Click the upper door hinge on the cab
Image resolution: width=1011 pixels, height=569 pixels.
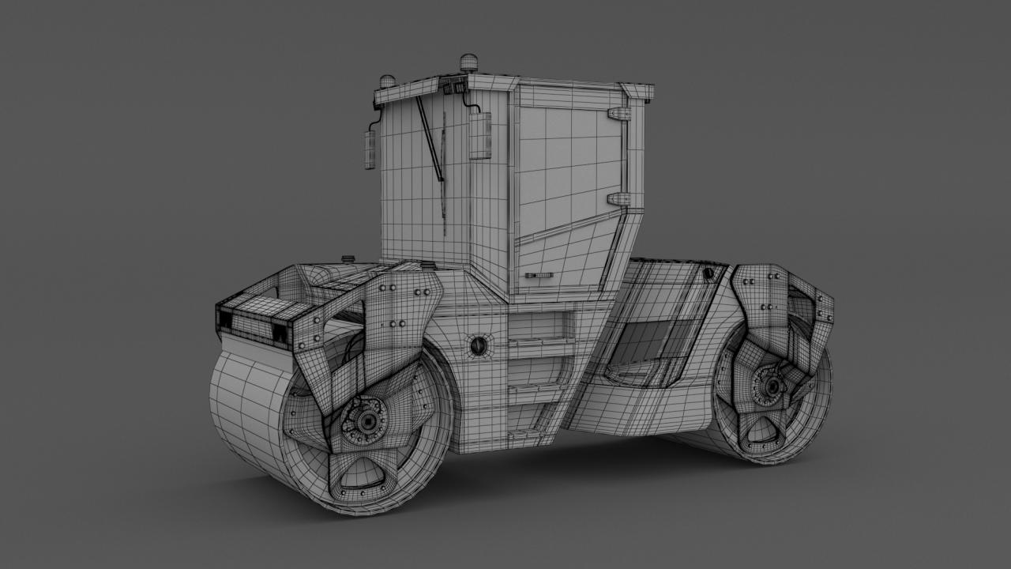click(620, 114)
